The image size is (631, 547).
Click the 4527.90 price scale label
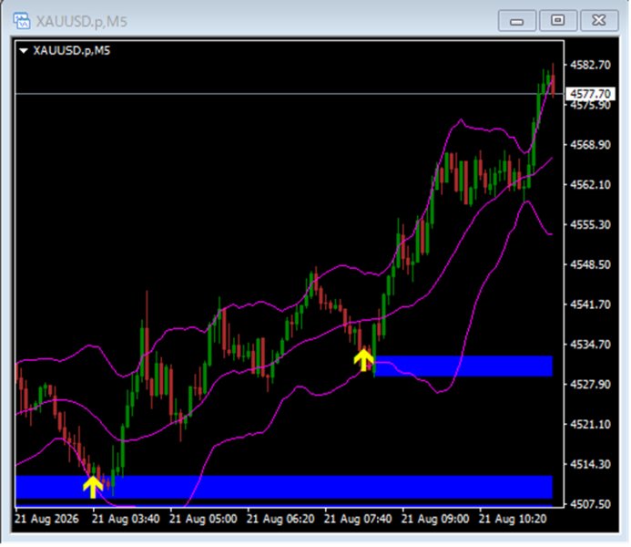tap(590, 385)
